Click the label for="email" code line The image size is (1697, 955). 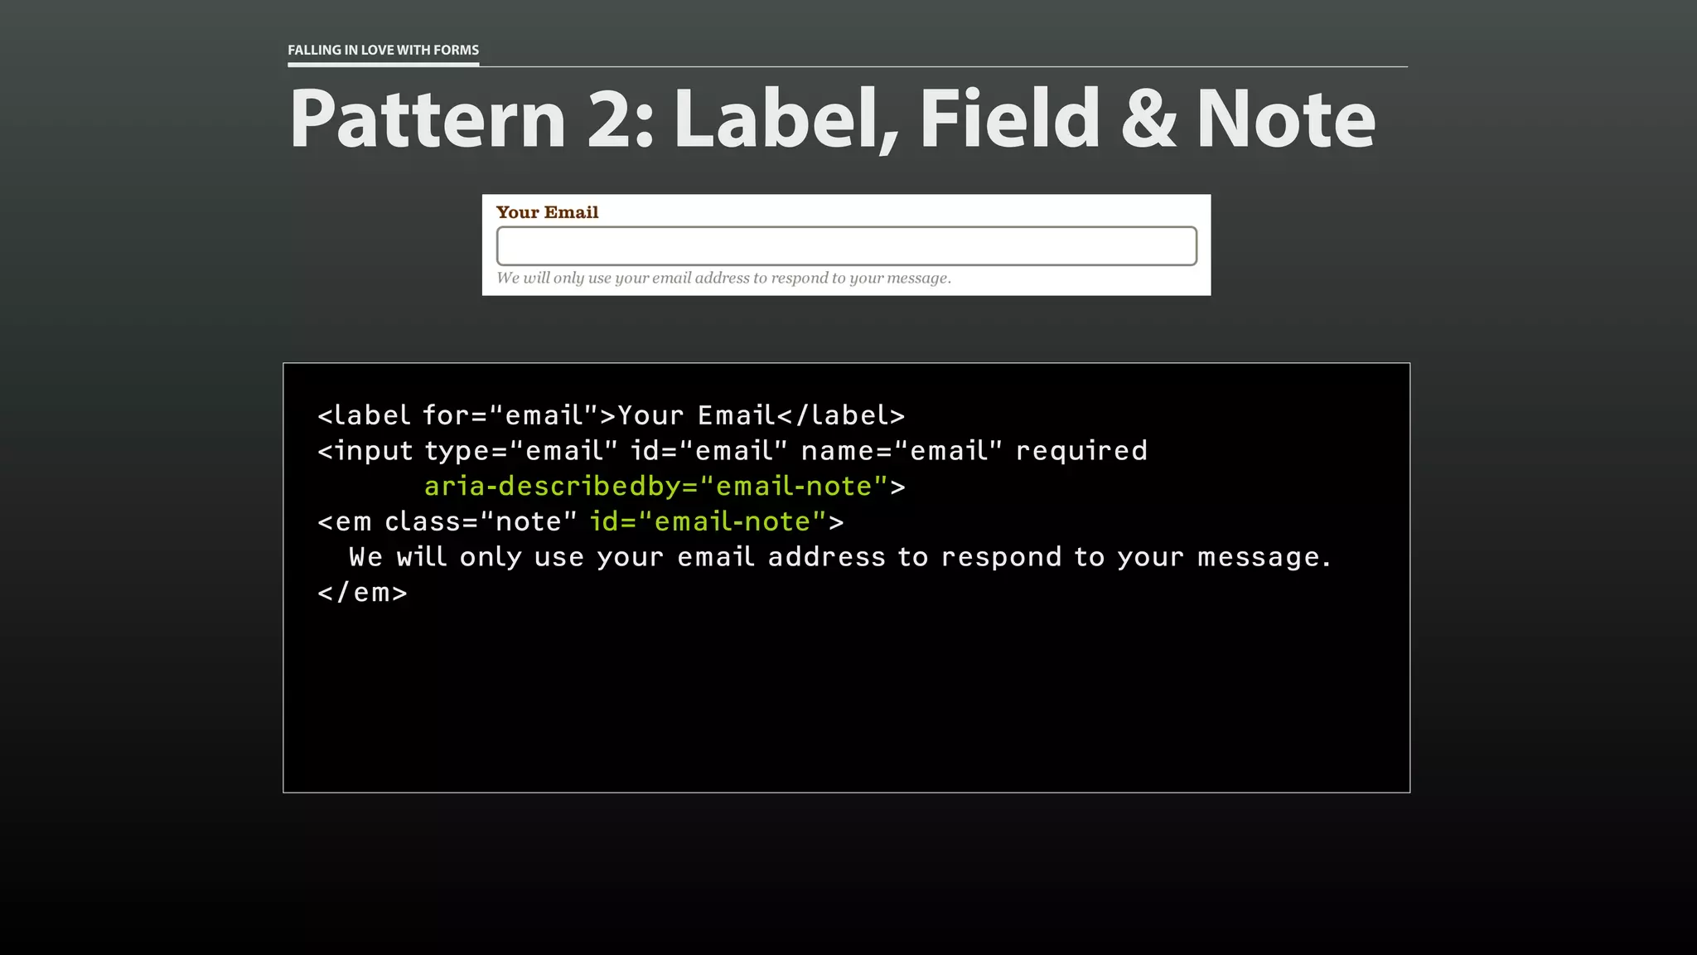point(611,414)
